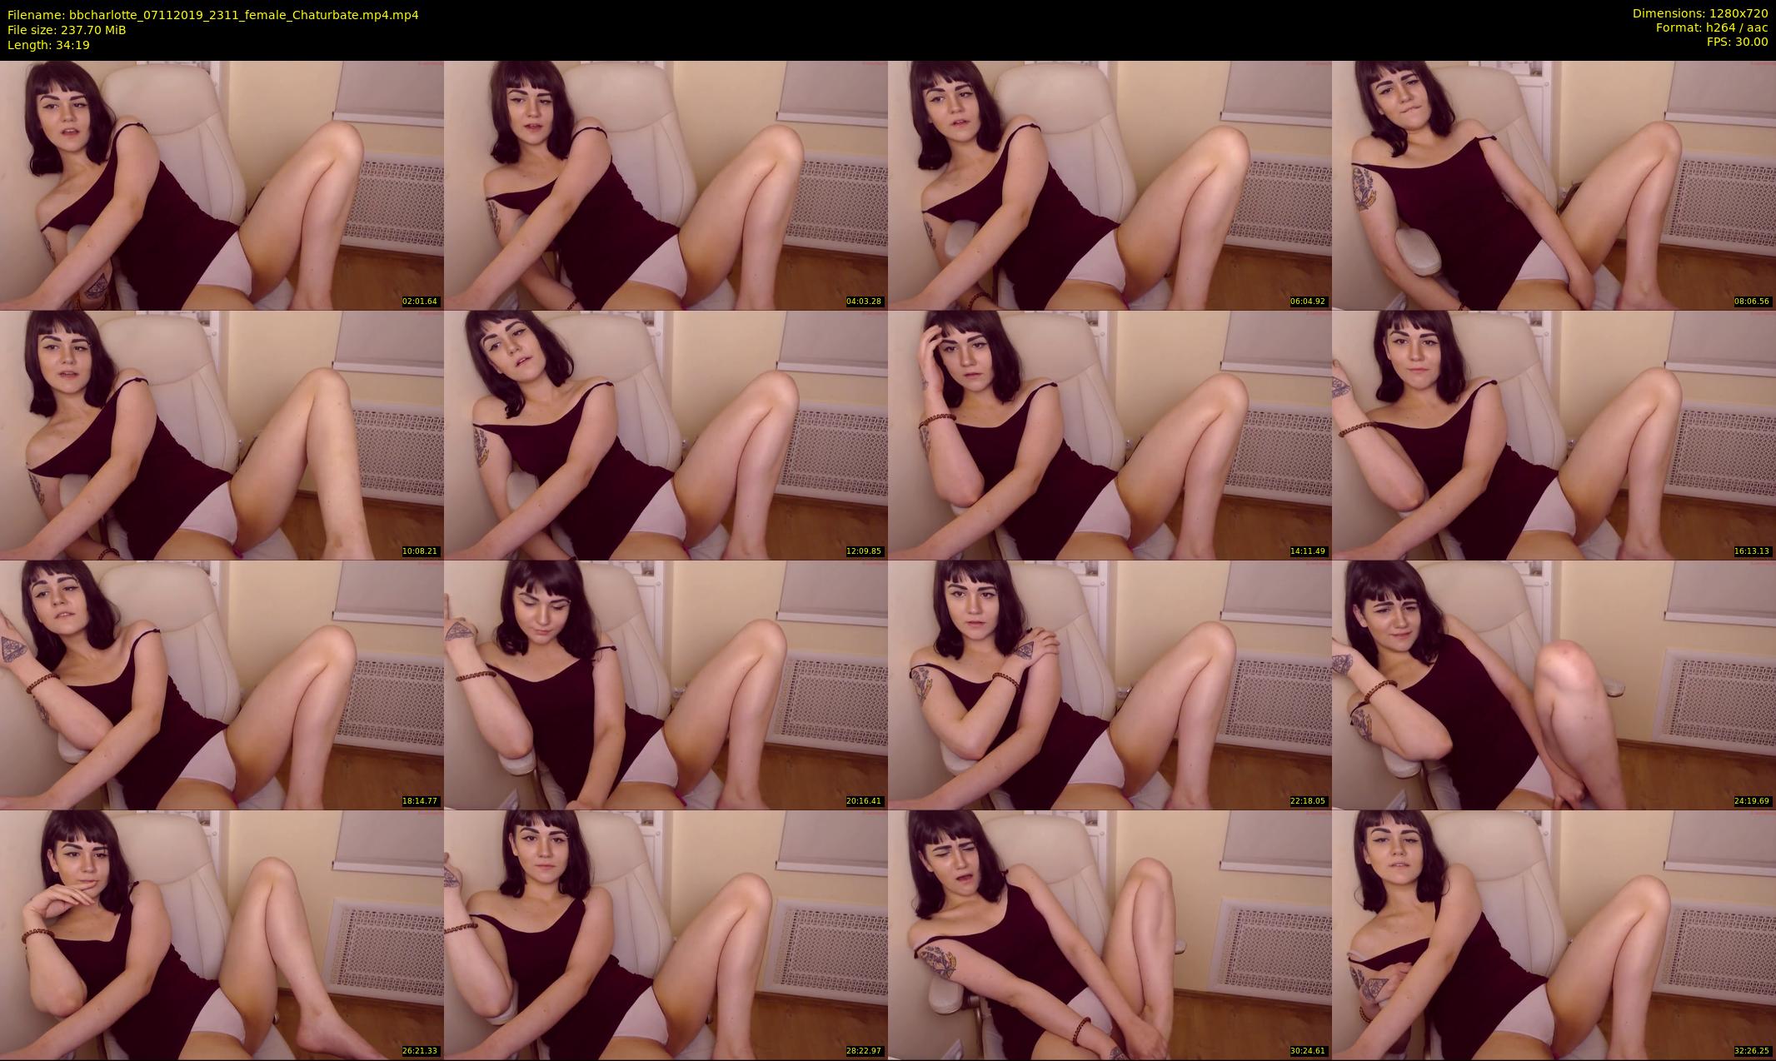
Task: Click the frame labeled 20:16.41
Action: 666,685
